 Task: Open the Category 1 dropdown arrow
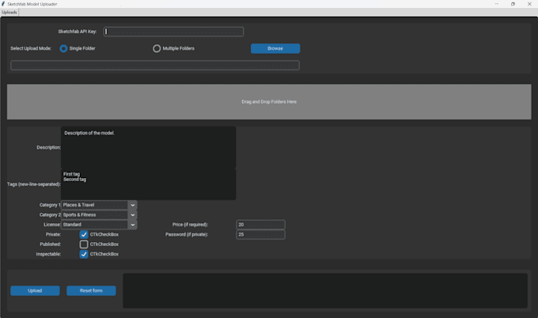(133, 205)
